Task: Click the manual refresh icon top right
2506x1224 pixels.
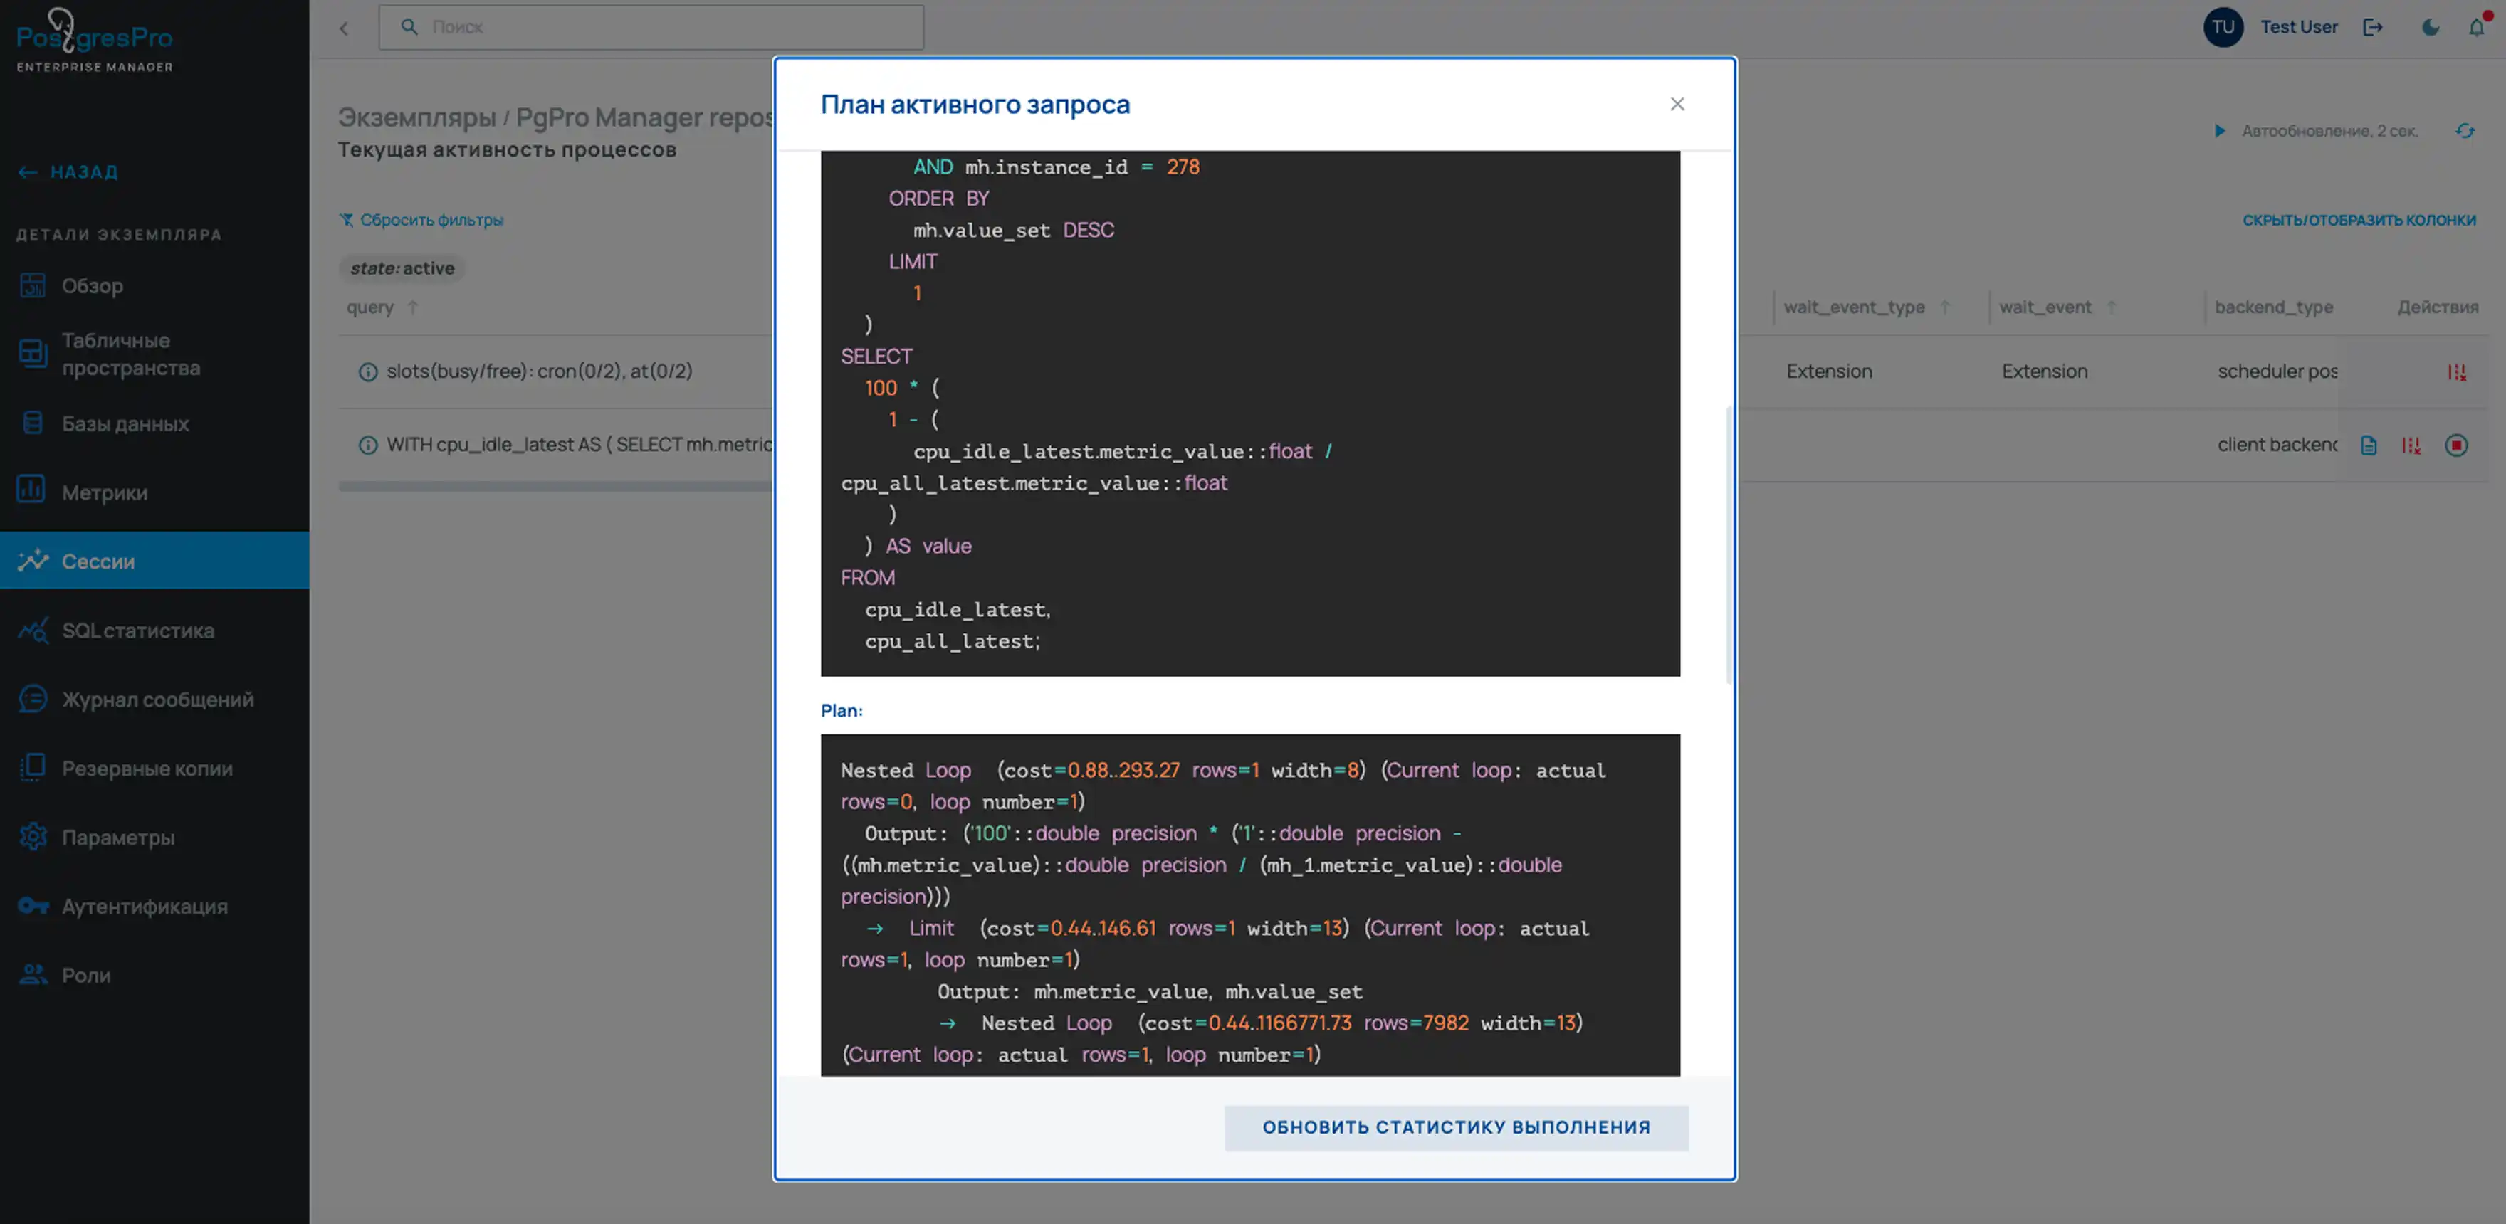Action: [2464, 130]
